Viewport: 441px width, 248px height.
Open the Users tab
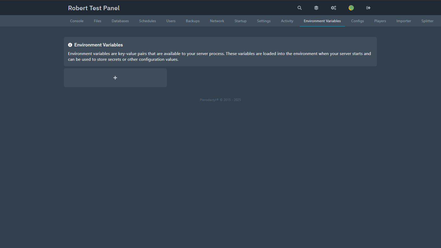click(x=171, y=21)
